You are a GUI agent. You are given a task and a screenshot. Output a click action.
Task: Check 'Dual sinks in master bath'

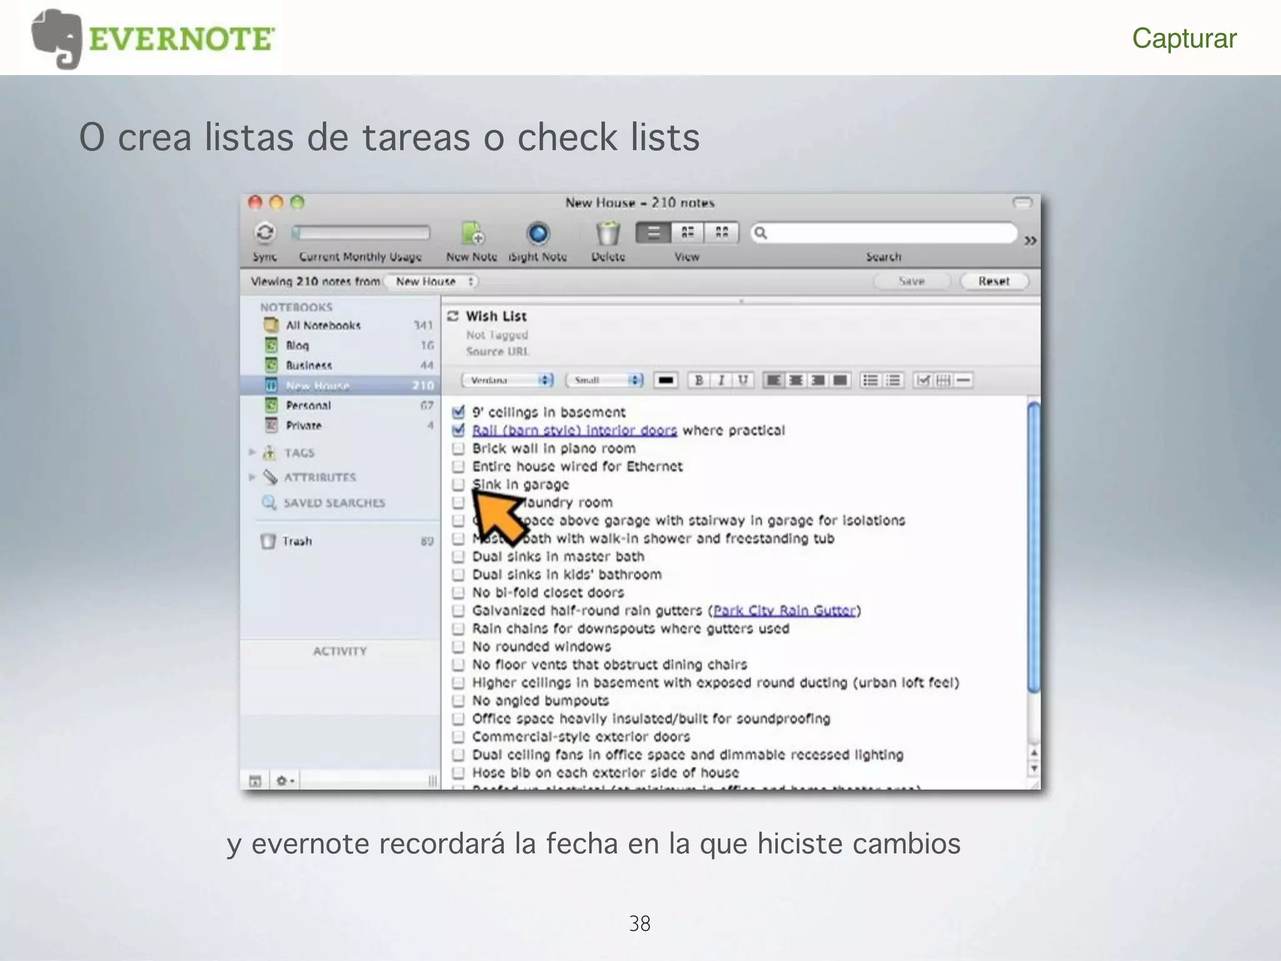point(458,556)
